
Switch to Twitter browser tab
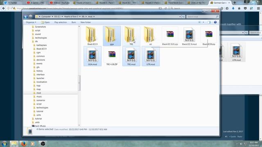pos(14,3)
